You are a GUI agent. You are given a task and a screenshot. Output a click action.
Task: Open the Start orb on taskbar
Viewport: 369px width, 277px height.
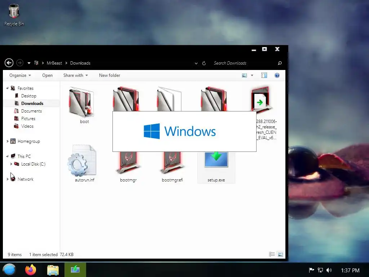click(x=9, y=270)
